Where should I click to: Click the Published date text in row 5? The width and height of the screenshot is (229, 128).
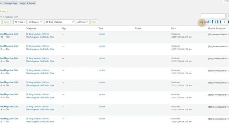[181, 96]
